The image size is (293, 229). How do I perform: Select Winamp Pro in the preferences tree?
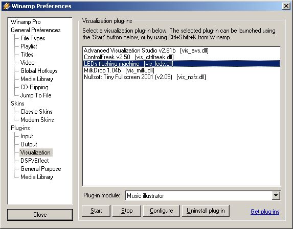point(26,22)
